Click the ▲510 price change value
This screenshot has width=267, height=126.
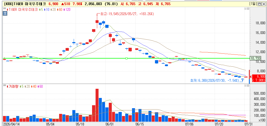(x=66, y=4)
